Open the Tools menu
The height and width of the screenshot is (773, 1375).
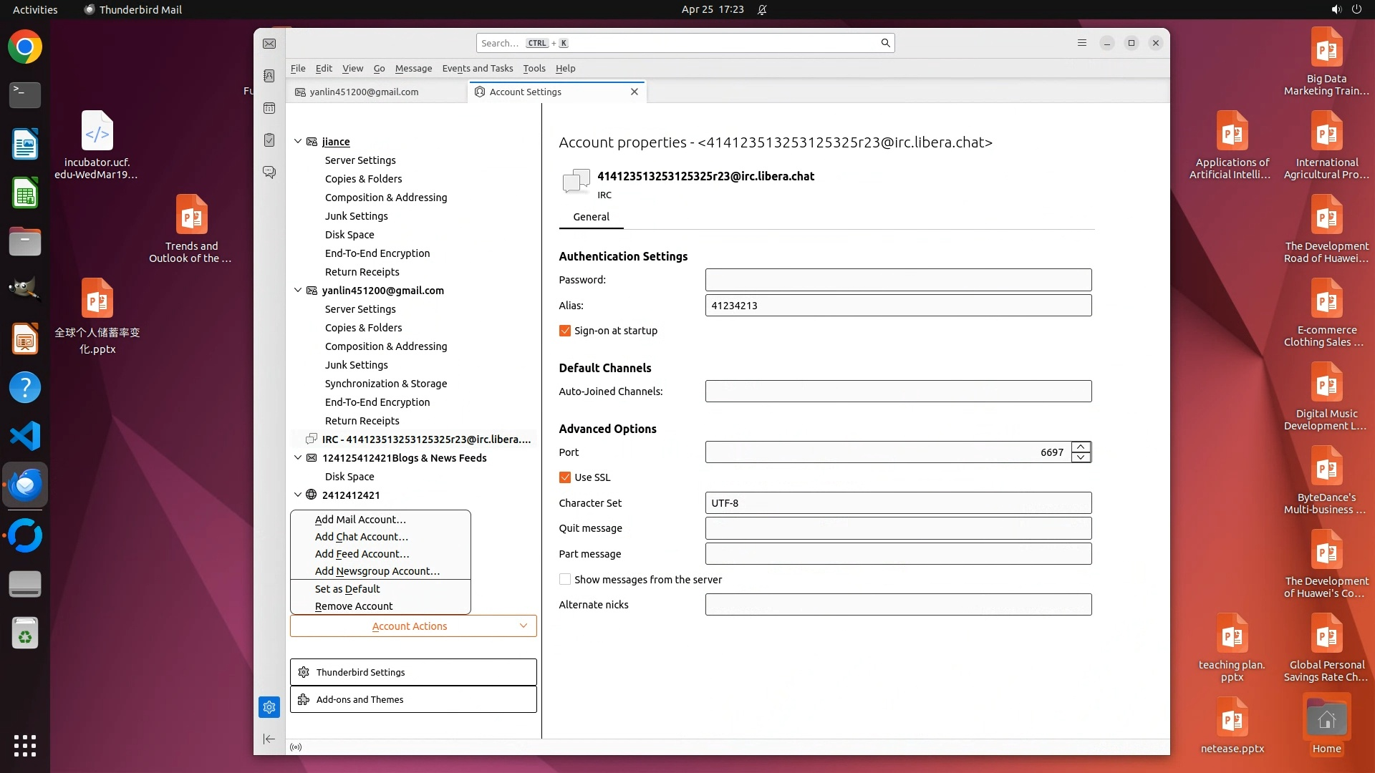click(534, 69)
